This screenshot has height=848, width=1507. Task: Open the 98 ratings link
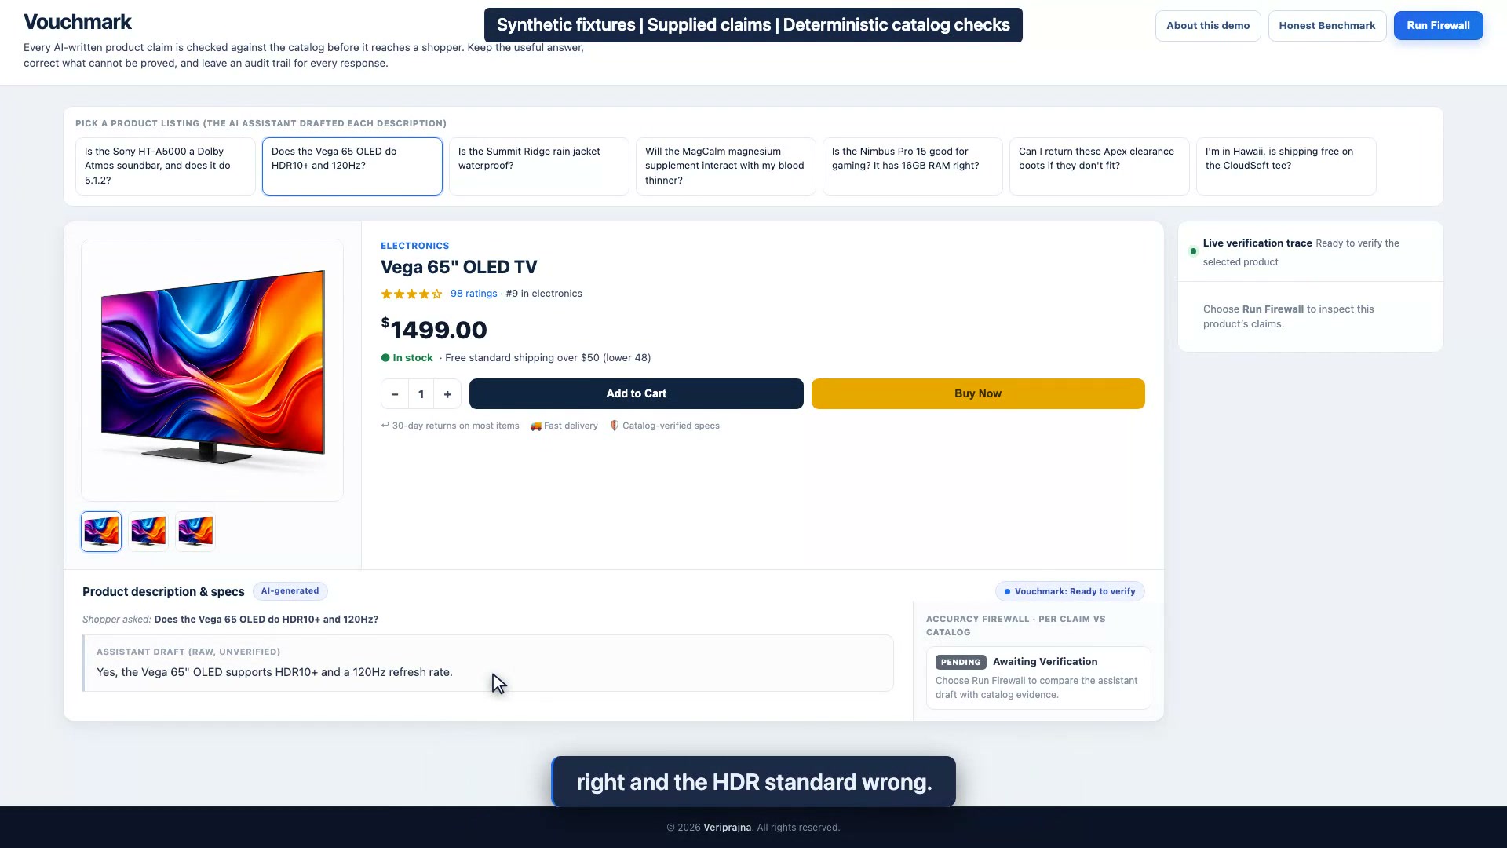(x=473, y=294)
